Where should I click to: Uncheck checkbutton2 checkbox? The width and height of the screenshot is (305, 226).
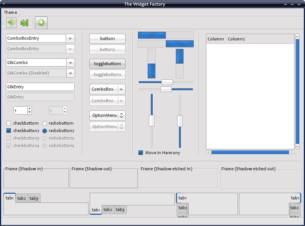click(x=9, y=131)
